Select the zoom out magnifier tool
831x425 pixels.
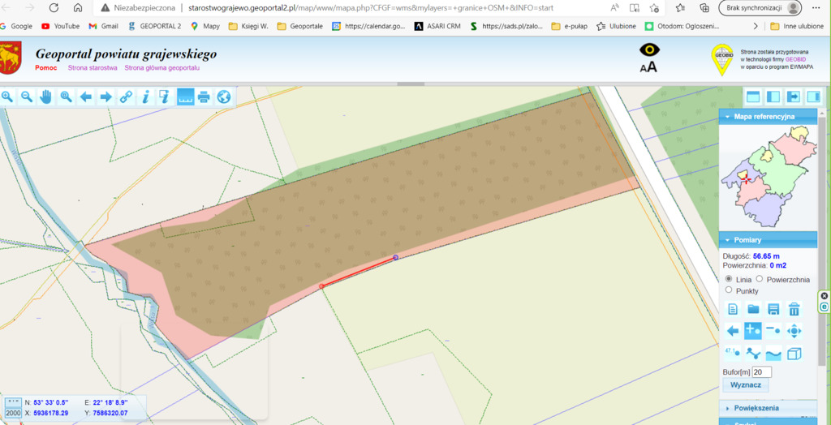[x=27, y=97]
